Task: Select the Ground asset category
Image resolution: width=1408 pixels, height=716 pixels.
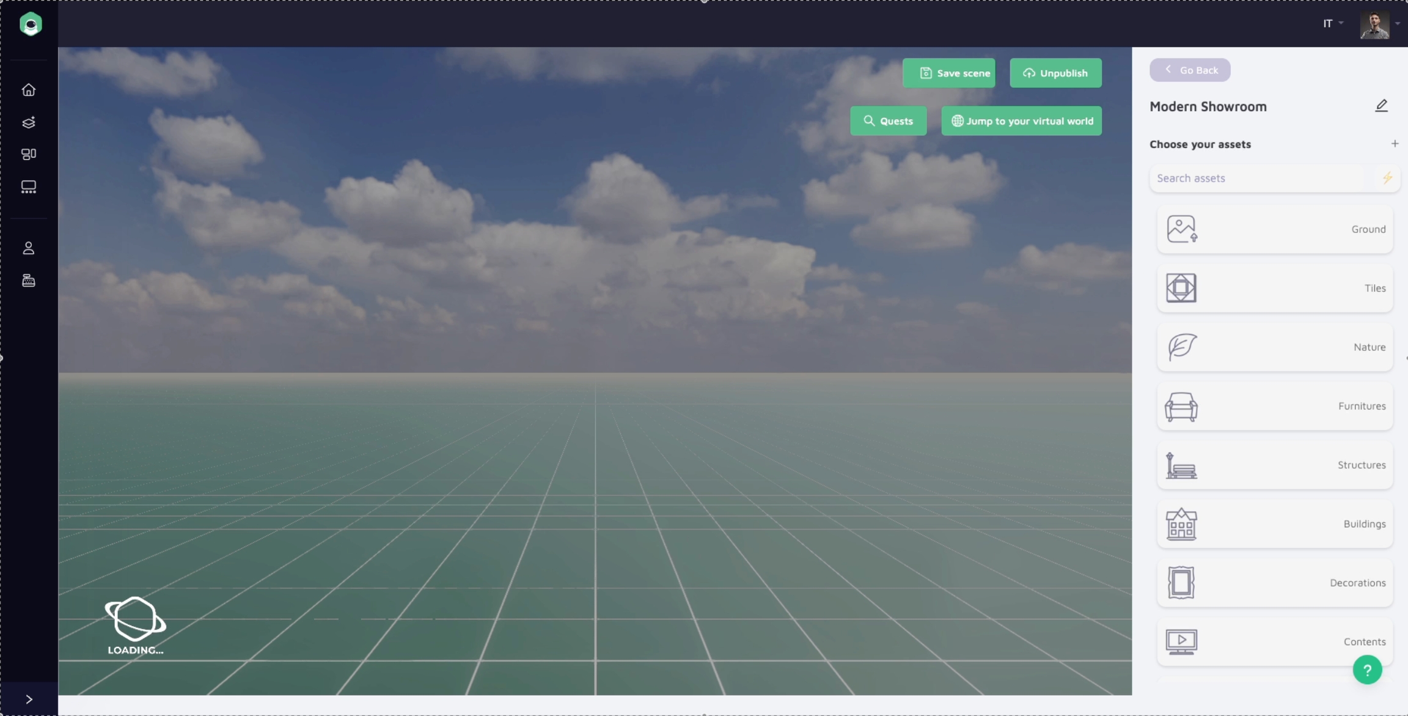Action: click(x=1274, y=229)
